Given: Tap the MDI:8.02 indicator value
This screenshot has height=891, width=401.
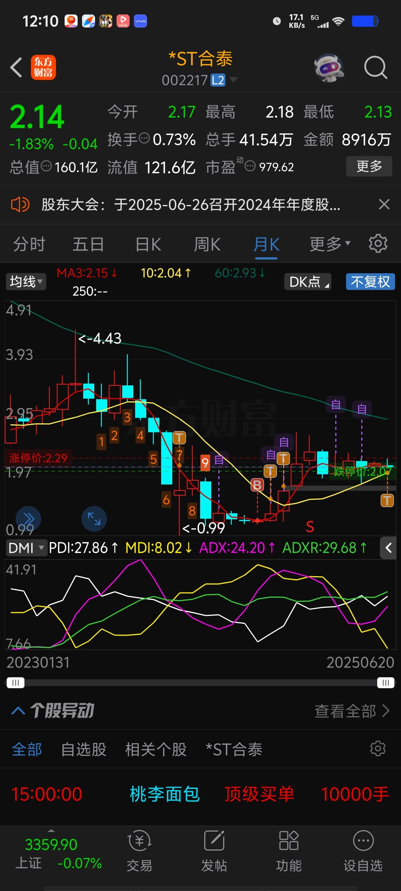Looking at the screenshot, I should point(159,548).
